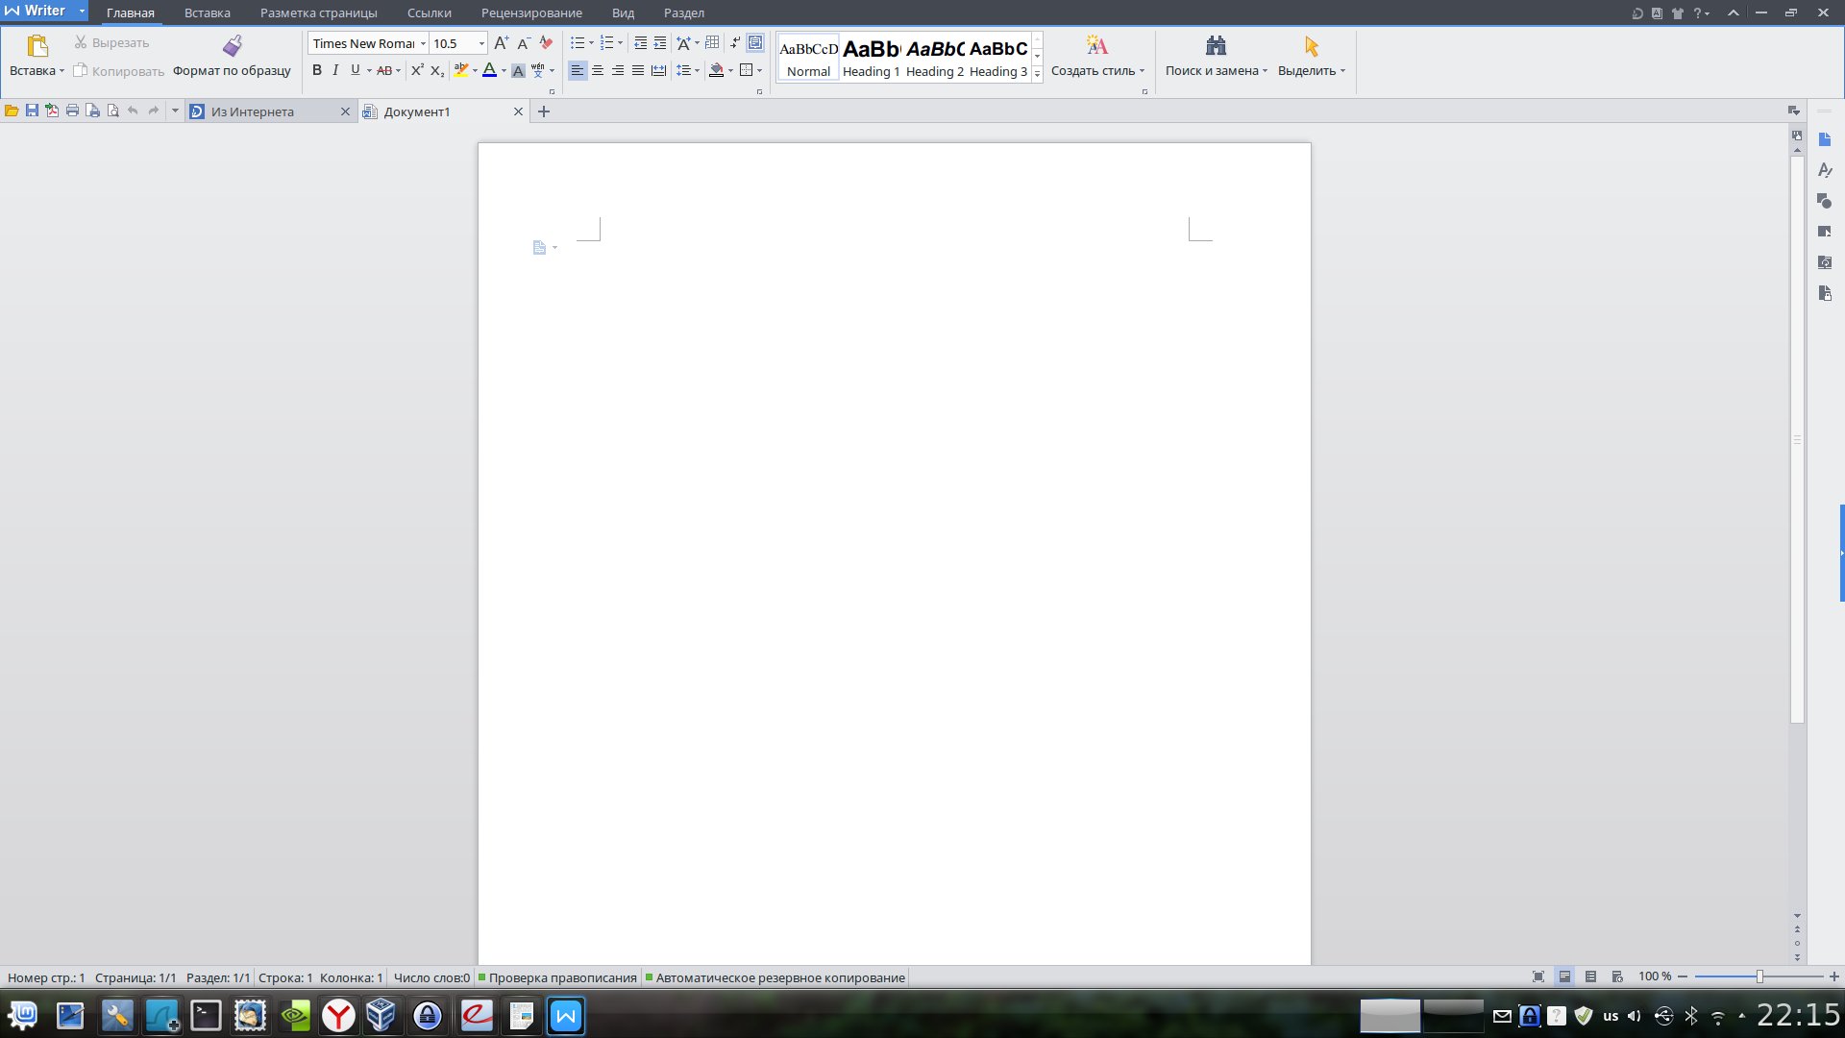Click the Find and Replace binoculars icon

coord(1216,46)
